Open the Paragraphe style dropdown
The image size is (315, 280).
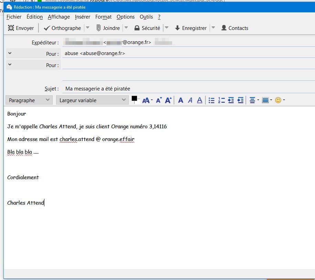(29, 100)
